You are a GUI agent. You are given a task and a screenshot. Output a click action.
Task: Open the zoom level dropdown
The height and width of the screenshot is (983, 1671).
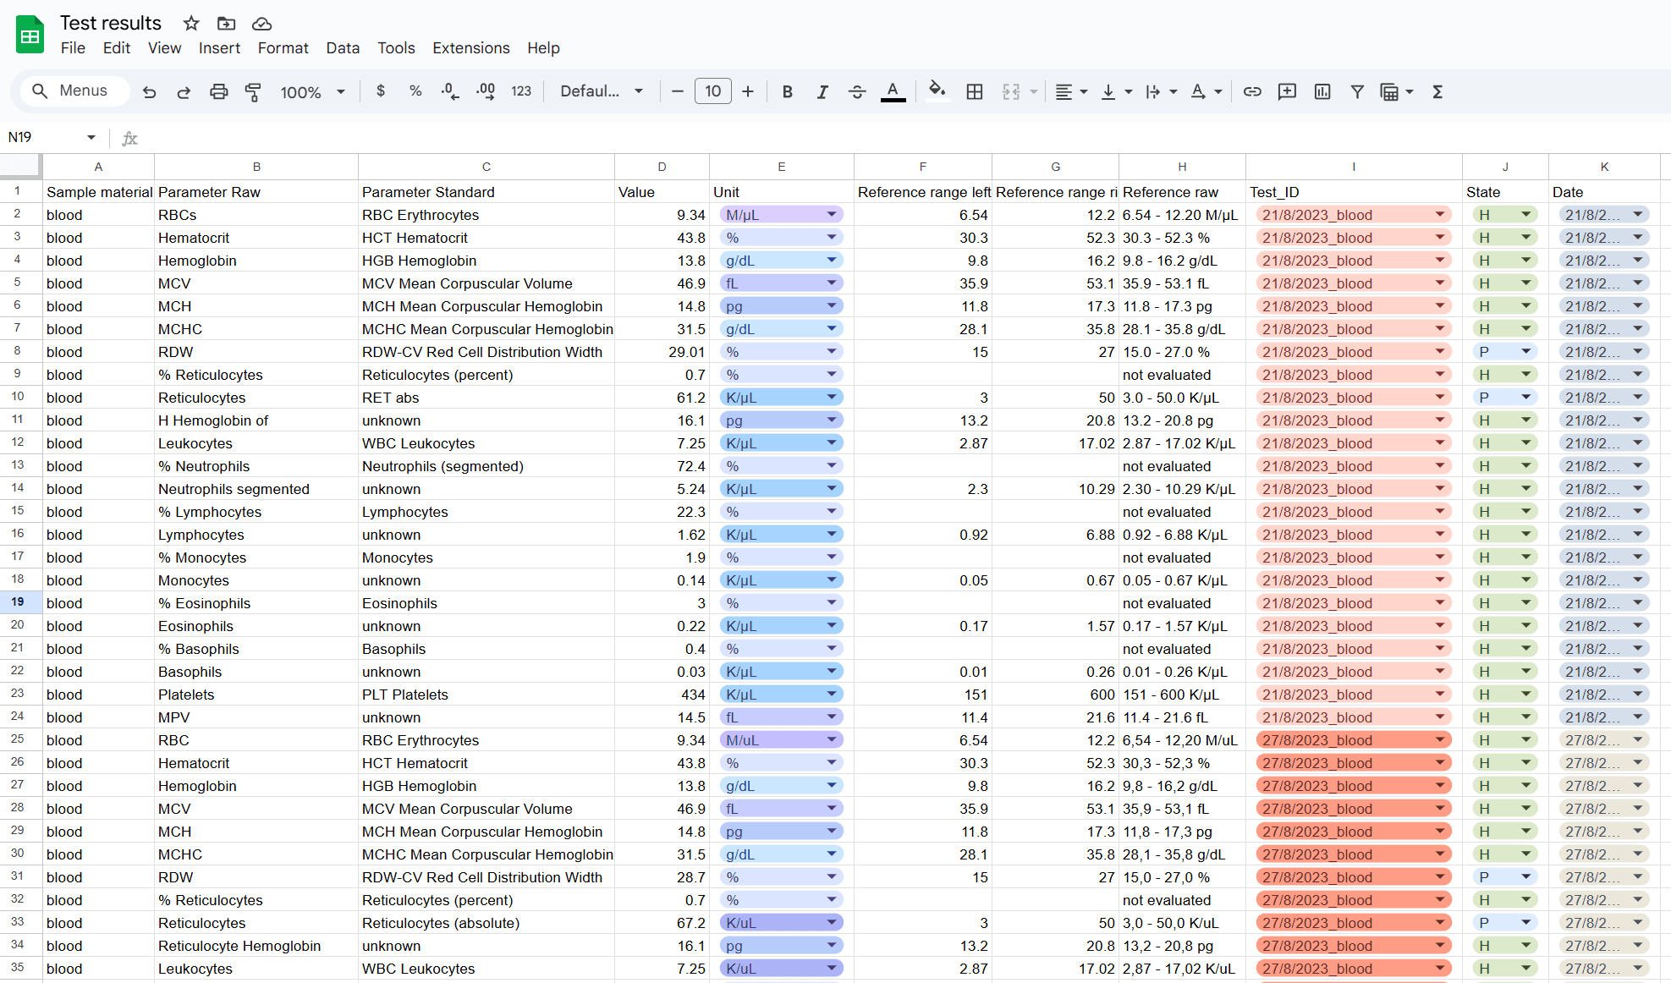[x=312, y=91]
